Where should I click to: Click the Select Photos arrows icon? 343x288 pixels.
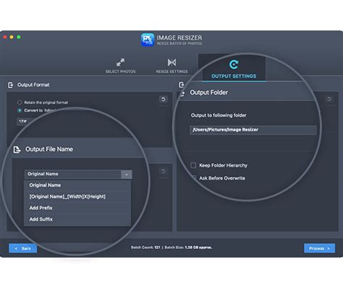120,62
